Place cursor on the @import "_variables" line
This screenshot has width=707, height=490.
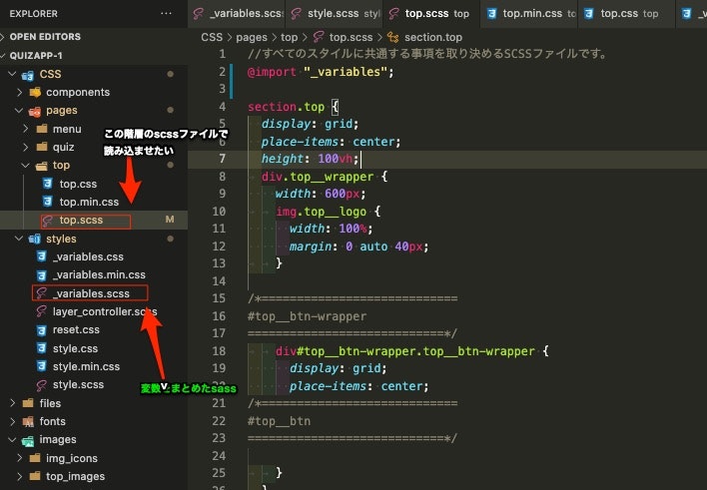(x=321, y=72)
